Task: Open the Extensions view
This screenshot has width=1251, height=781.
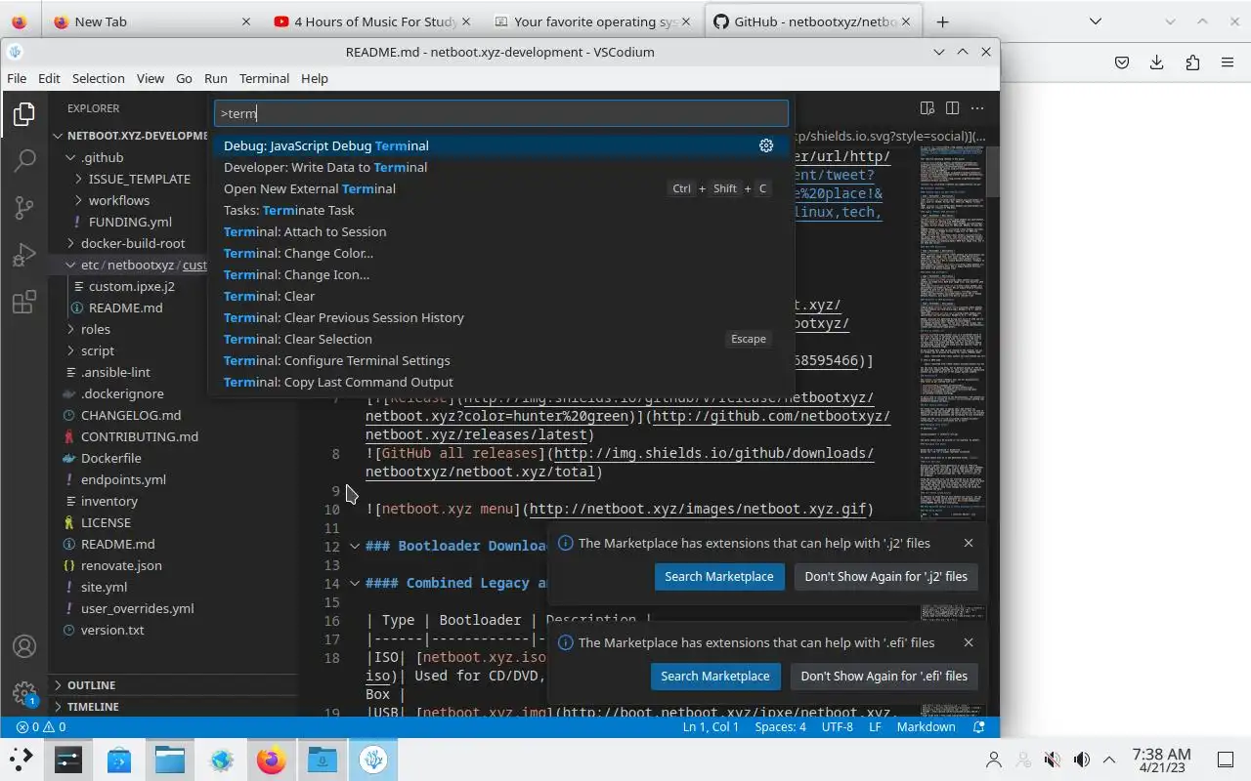Action: [24, 302]
